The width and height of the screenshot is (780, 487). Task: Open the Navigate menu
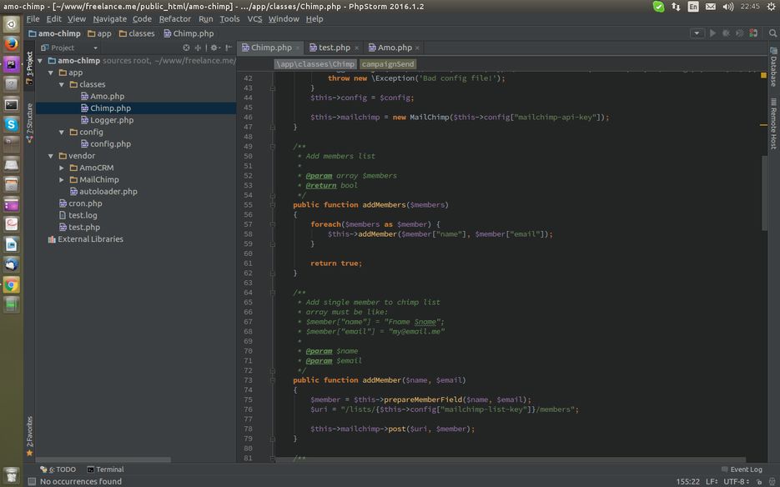[110, 19]
